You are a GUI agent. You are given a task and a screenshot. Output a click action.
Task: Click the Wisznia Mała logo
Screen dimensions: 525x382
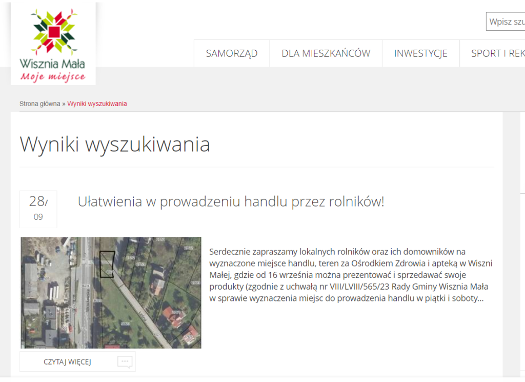click(53, 44)
